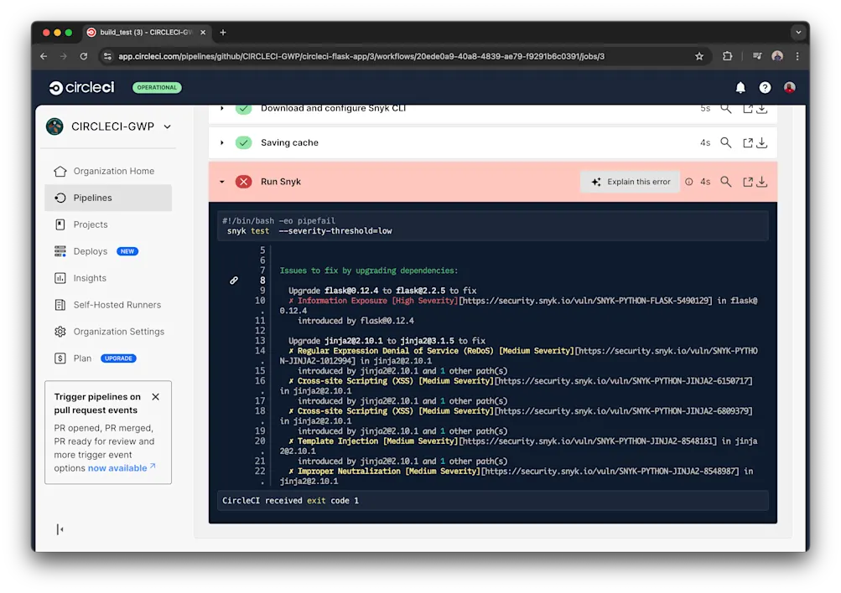
Task: Select the build_test (3) browser tab
Action: 146,32
